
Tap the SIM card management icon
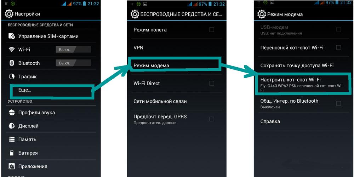tap(12, 36)
